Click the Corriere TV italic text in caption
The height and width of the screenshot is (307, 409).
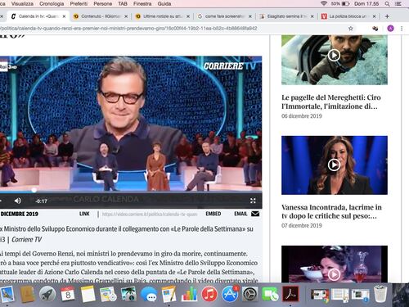26,240
